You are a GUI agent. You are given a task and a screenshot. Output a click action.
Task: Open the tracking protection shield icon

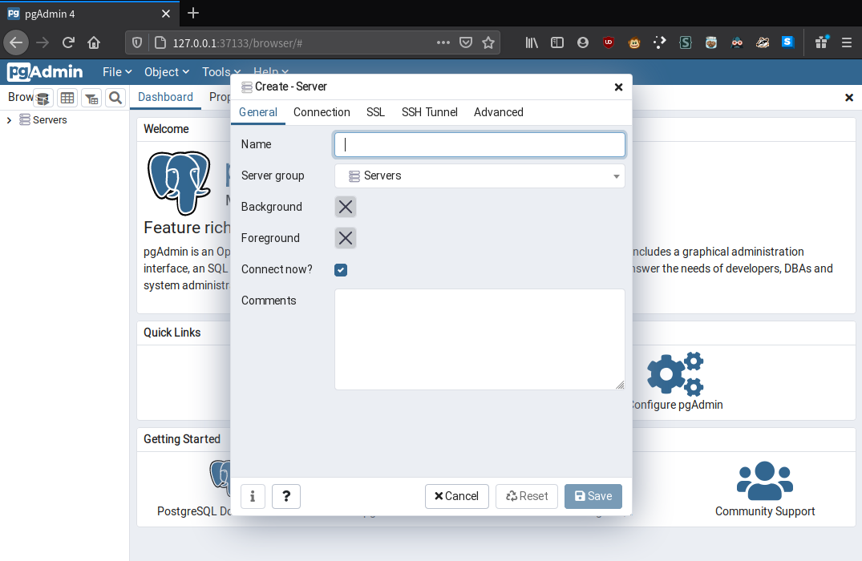[x=137, y=42]
